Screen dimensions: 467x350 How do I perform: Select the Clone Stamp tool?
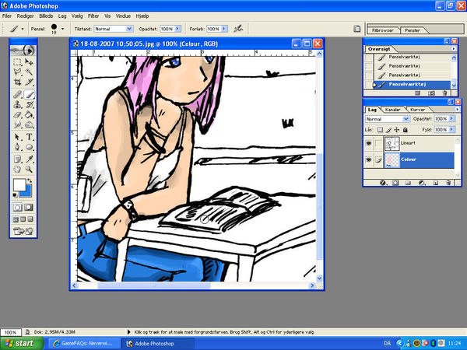tap(17, 105)
